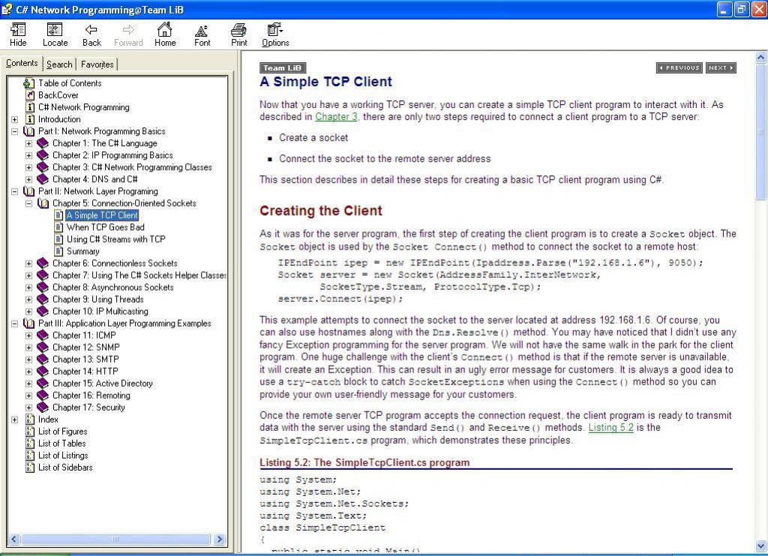Open Chapter 16: Remoting entry
This screenshot has height=556, width=768.
(x=91, y=396)
